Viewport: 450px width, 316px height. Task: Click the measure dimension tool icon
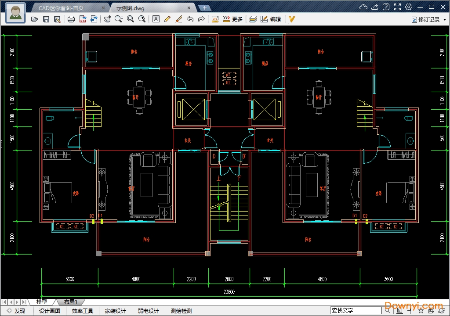pyautogui.click(x=215, y=19)
